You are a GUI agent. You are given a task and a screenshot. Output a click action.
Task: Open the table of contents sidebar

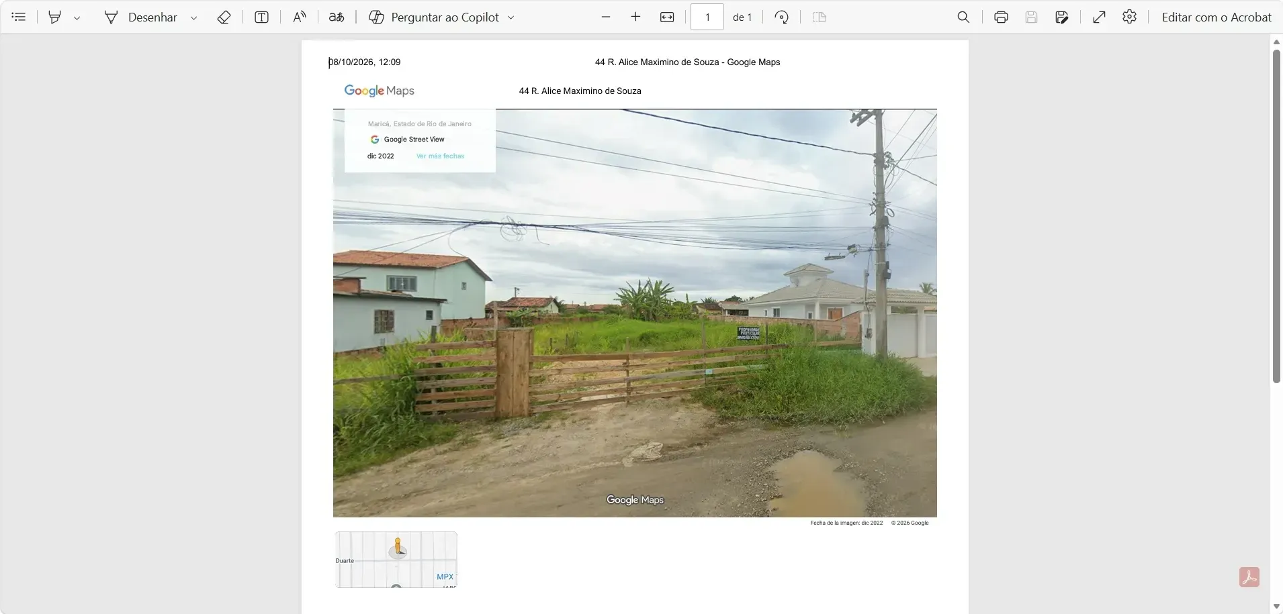click(19, 17)
